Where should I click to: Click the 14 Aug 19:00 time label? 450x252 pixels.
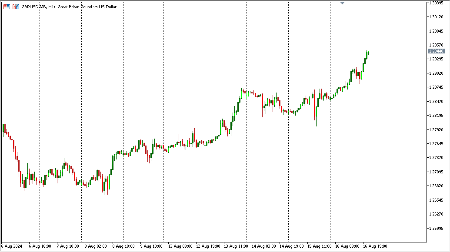292,246
